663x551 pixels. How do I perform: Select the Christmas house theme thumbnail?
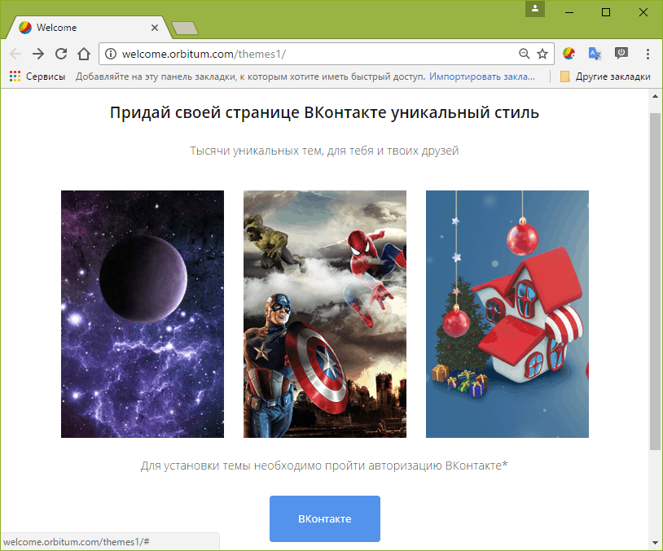pos(507,314)
